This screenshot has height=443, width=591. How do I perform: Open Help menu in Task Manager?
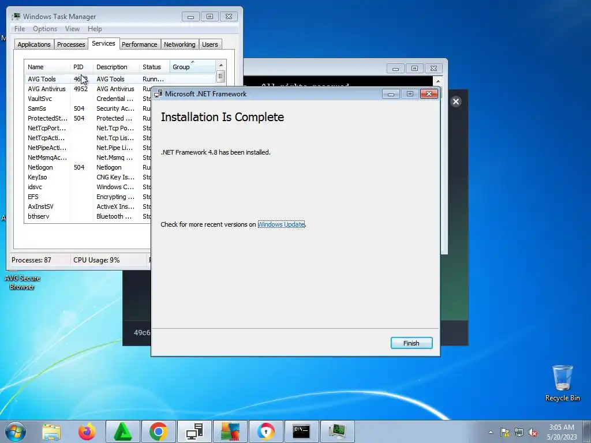[x=95, y=29]
